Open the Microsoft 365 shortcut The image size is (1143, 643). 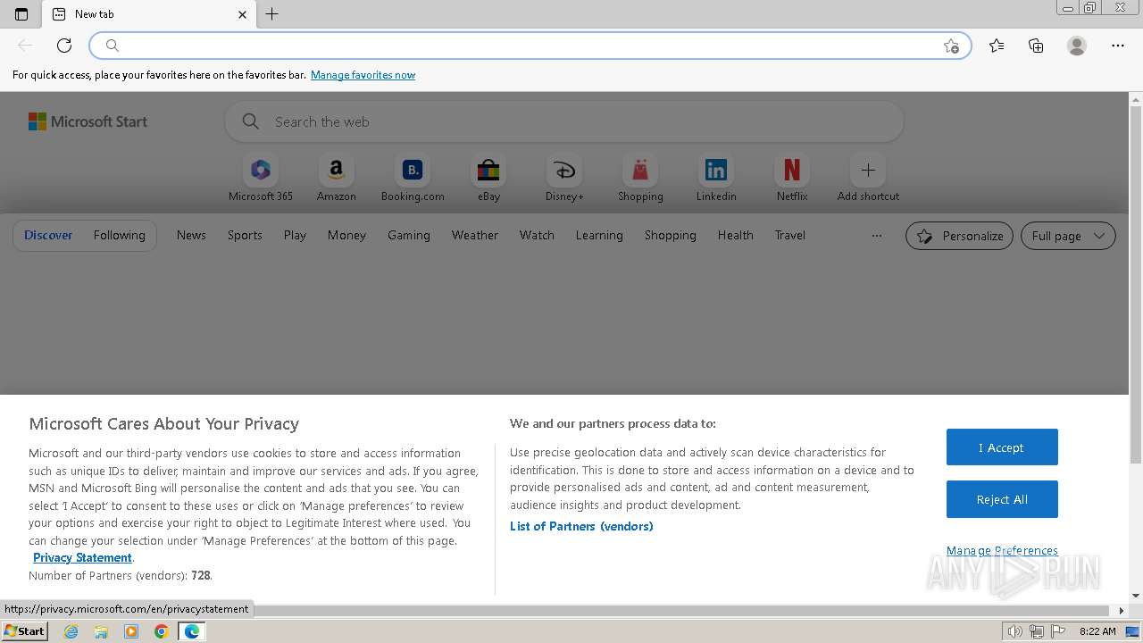click(x=261, y=179)
